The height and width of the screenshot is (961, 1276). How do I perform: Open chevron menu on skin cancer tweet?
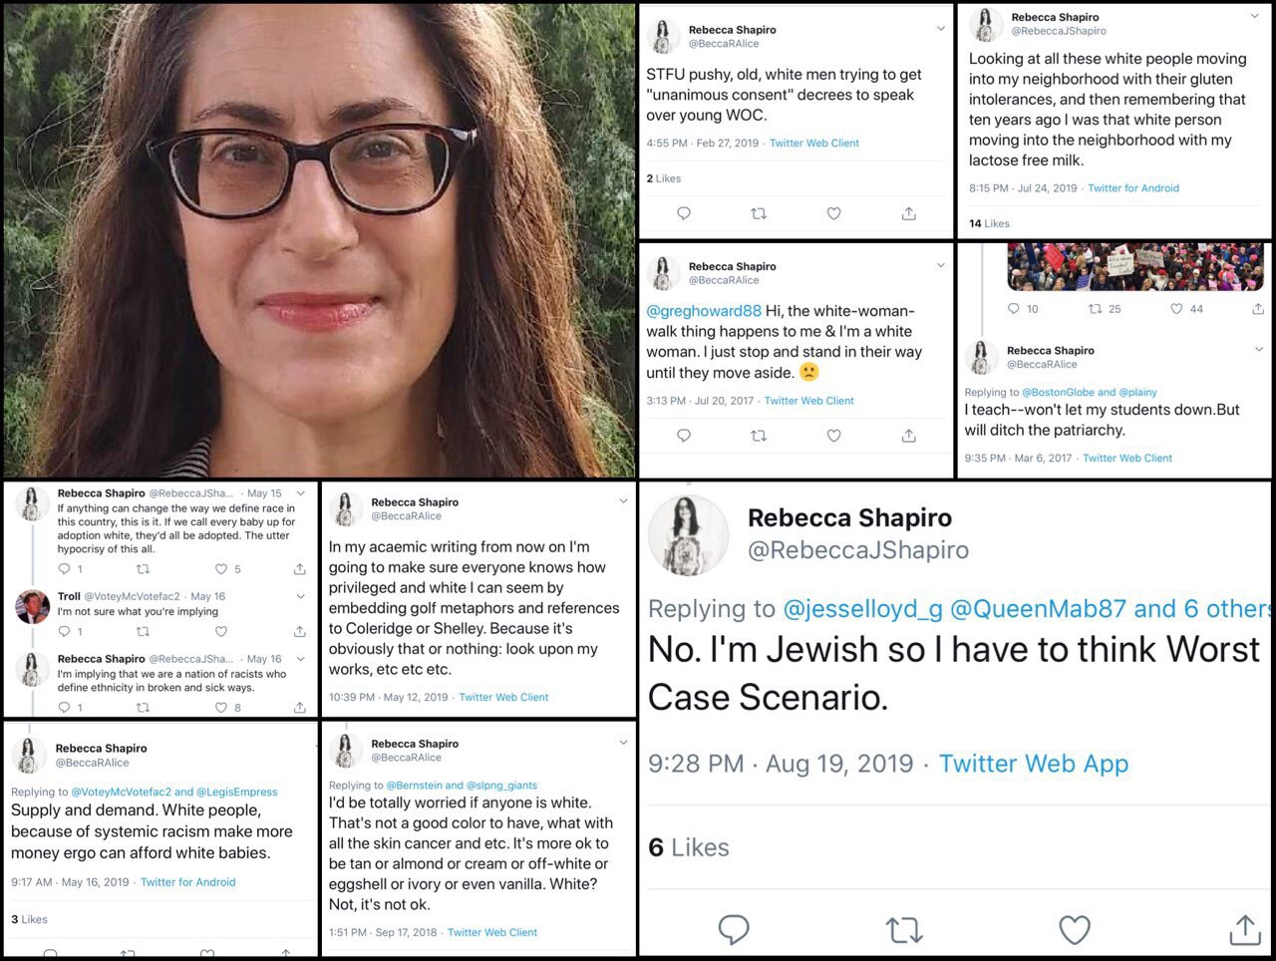tap(623, 743)
